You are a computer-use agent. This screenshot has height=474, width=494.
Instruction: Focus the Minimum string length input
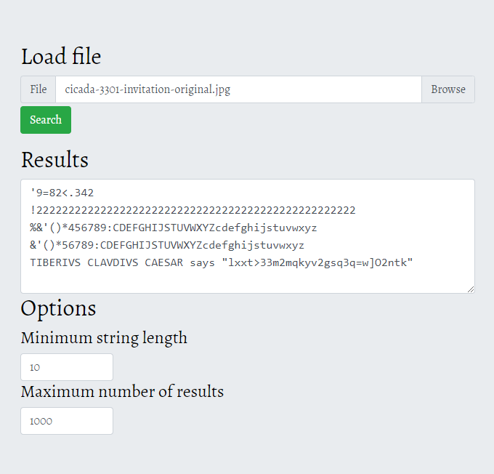click(67, 367)
